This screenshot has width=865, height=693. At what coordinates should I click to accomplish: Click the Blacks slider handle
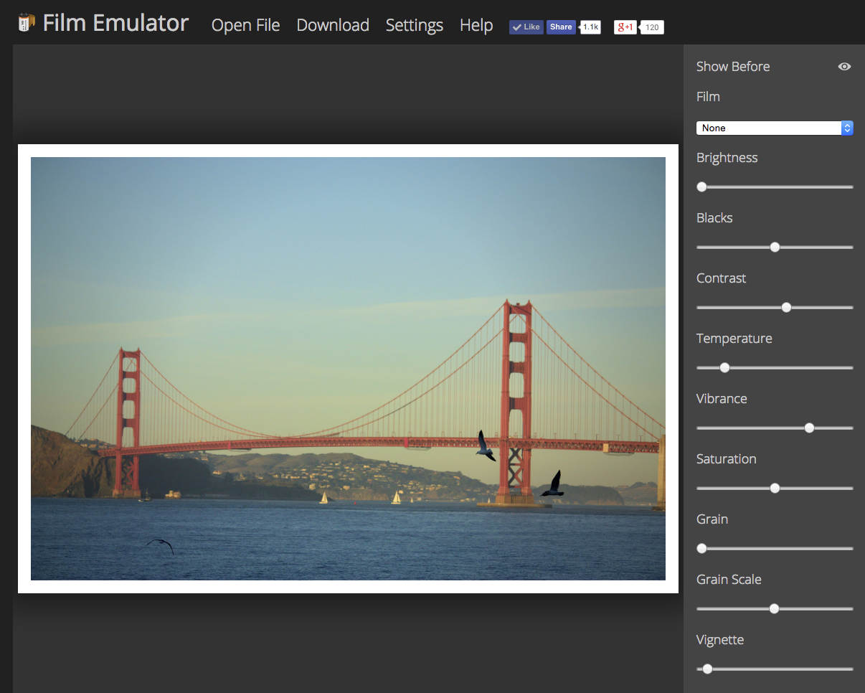click(x=775, y=247)
